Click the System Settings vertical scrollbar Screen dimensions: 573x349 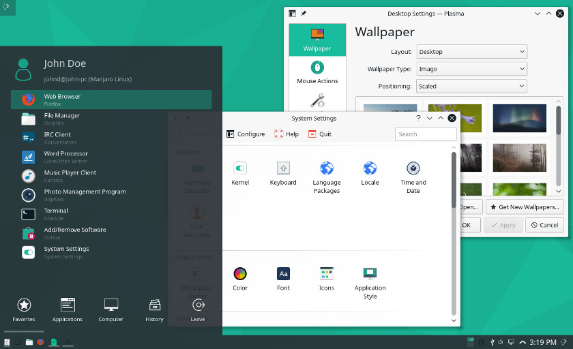[454, 234]
